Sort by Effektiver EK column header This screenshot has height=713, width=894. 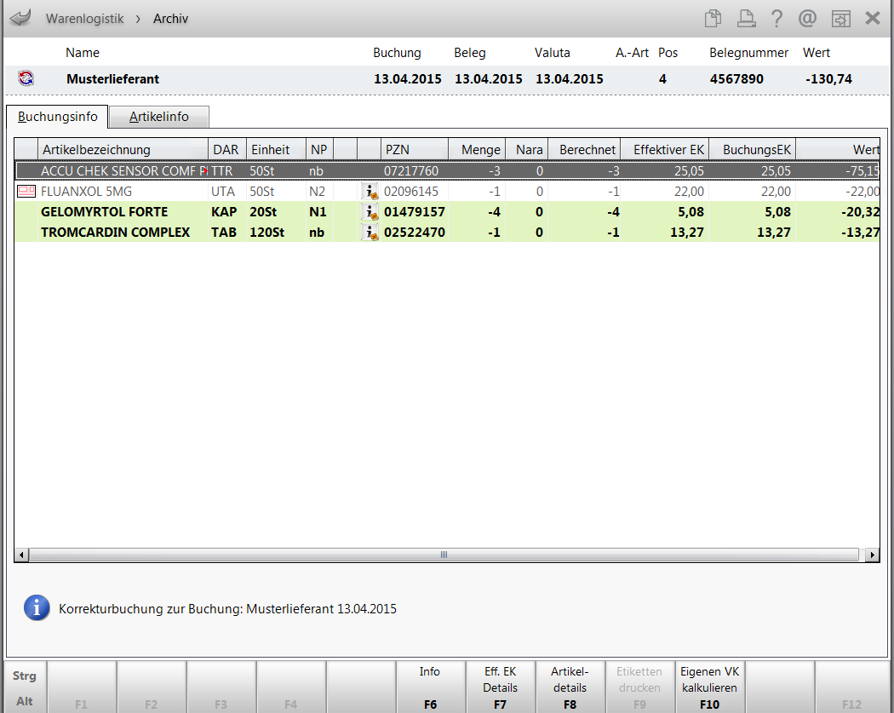[665, 149]
